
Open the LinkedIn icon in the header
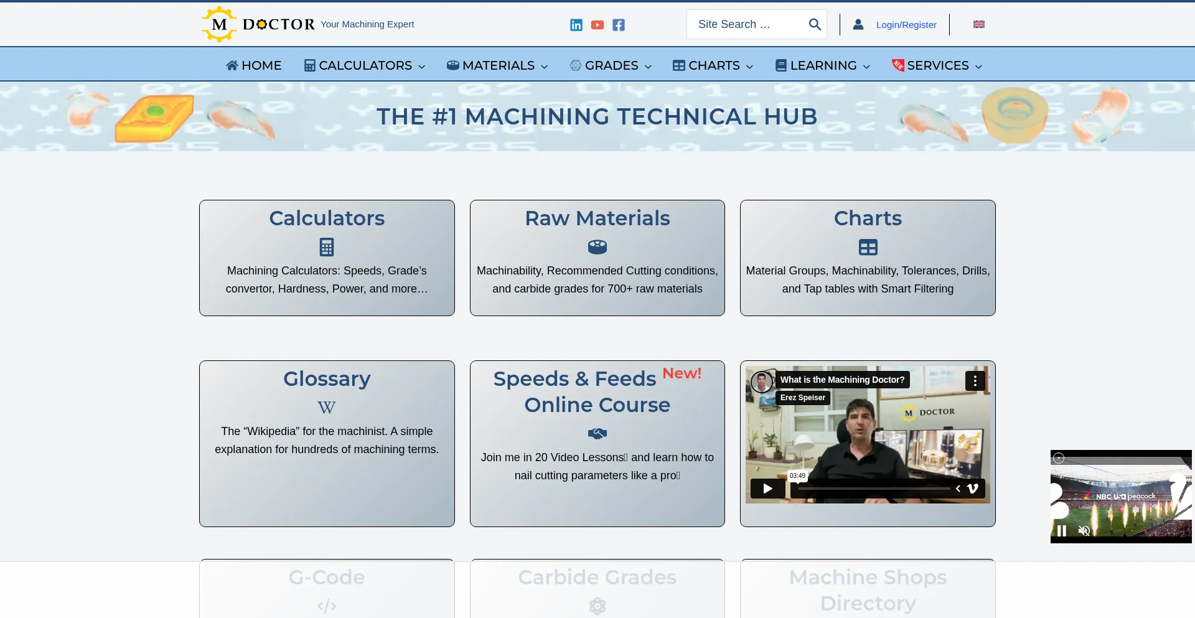(576, 25)
